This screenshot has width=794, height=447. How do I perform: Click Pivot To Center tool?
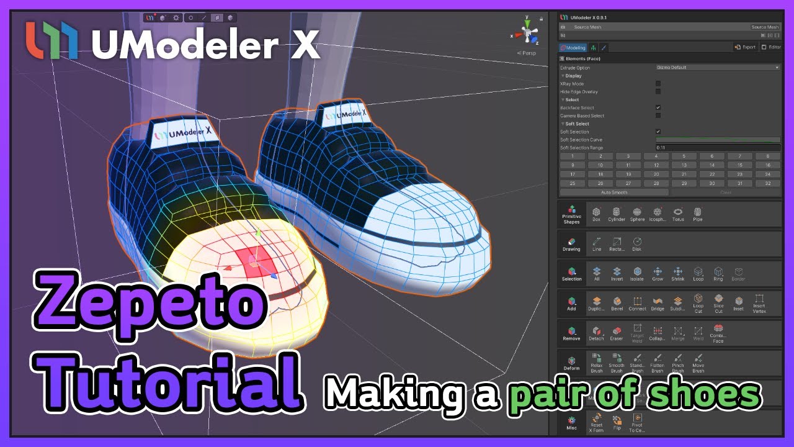tap(637, 423)
